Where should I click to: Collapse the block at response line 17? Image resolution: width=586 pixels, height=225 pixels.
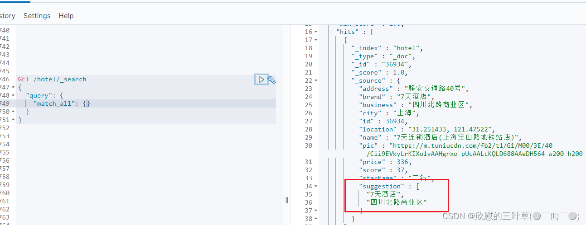point(316,40)
